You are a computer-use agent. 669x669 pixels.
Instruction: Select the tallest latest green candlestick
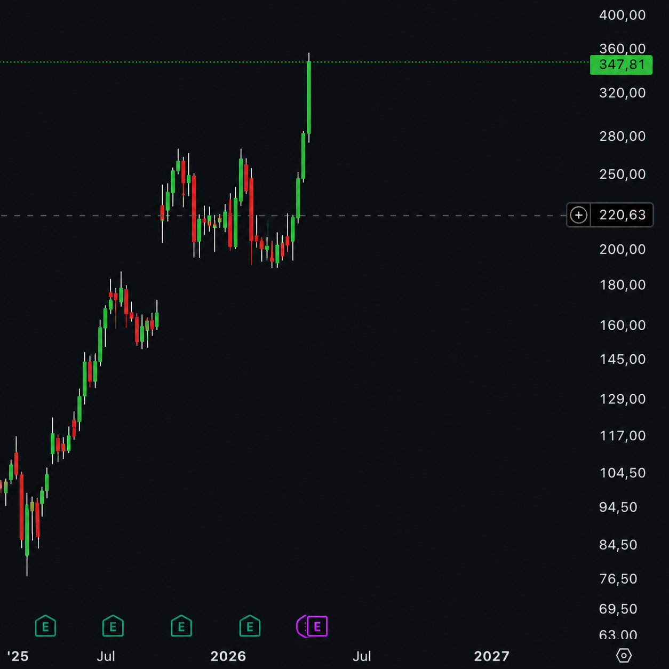pos(309,98)
